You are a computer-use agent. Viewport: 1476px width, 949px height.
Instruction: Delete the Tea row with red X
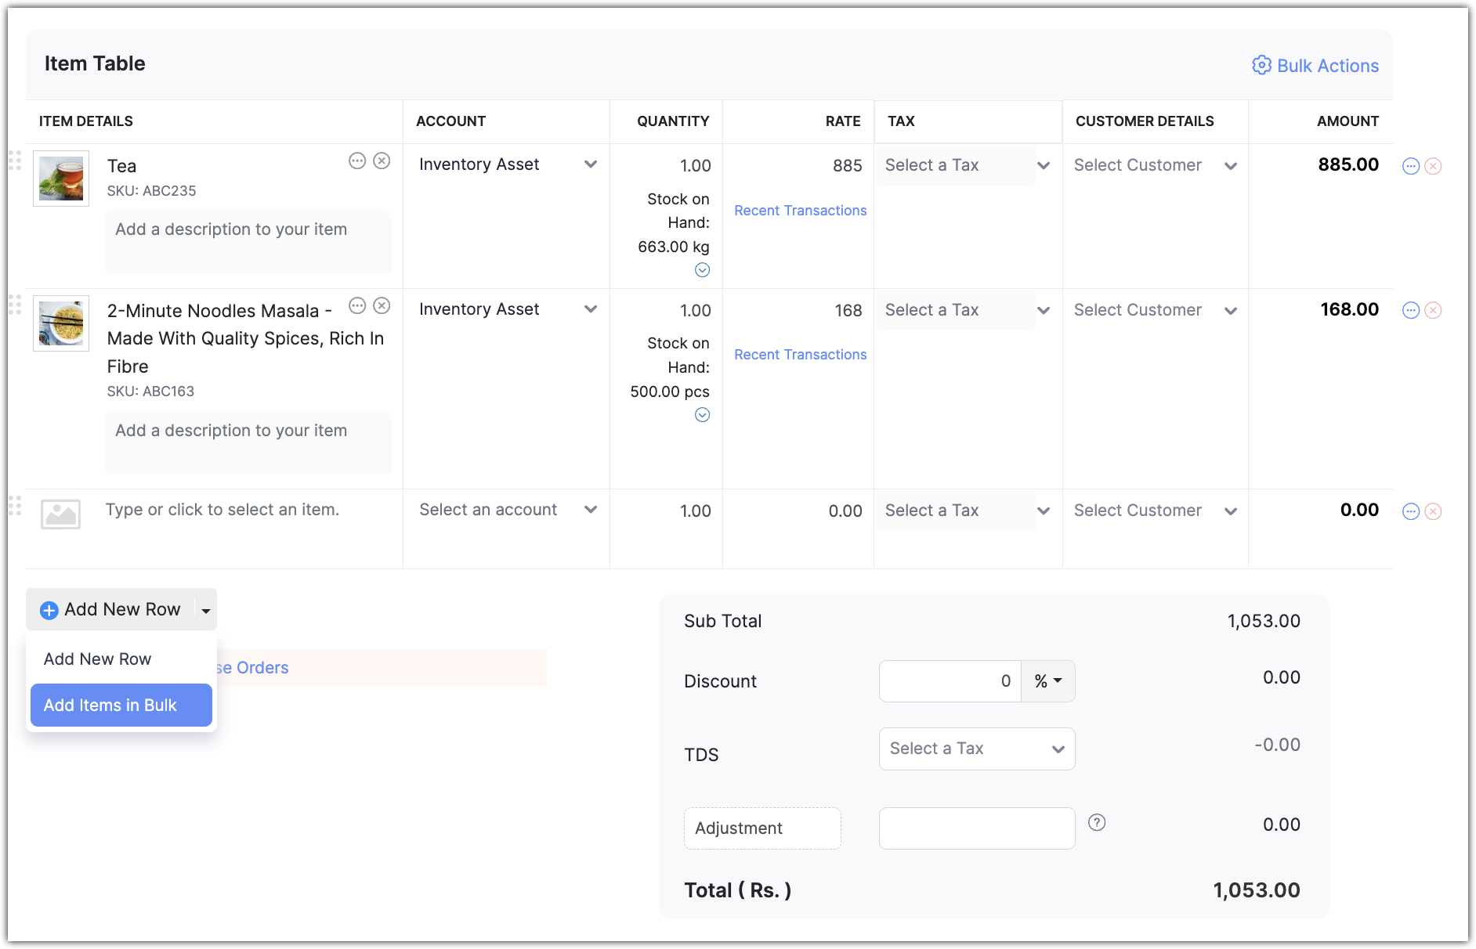[x=1433, y=166]
